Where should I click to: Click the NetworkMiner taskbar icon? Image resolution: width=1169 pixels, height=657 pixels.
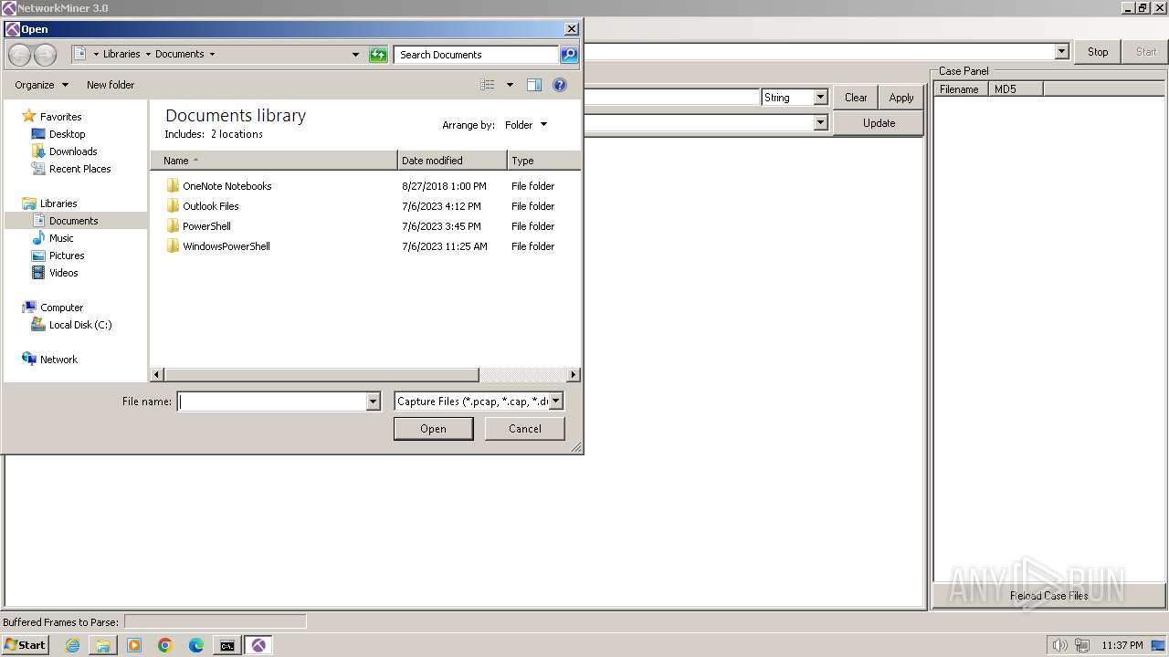(259, 645)
